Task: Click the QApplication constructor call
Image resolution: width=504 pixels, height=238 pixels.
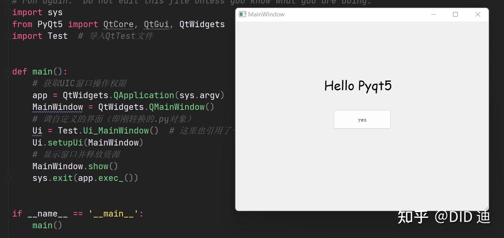Action: [x=143, y=95]
